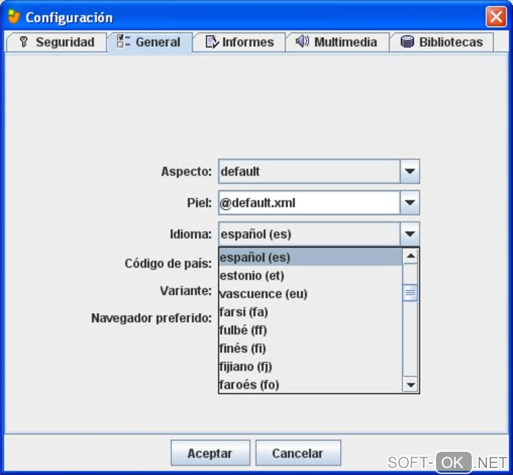Click the Cancelar button
Viewport: 513px width, 475px height.
(298, 453)
